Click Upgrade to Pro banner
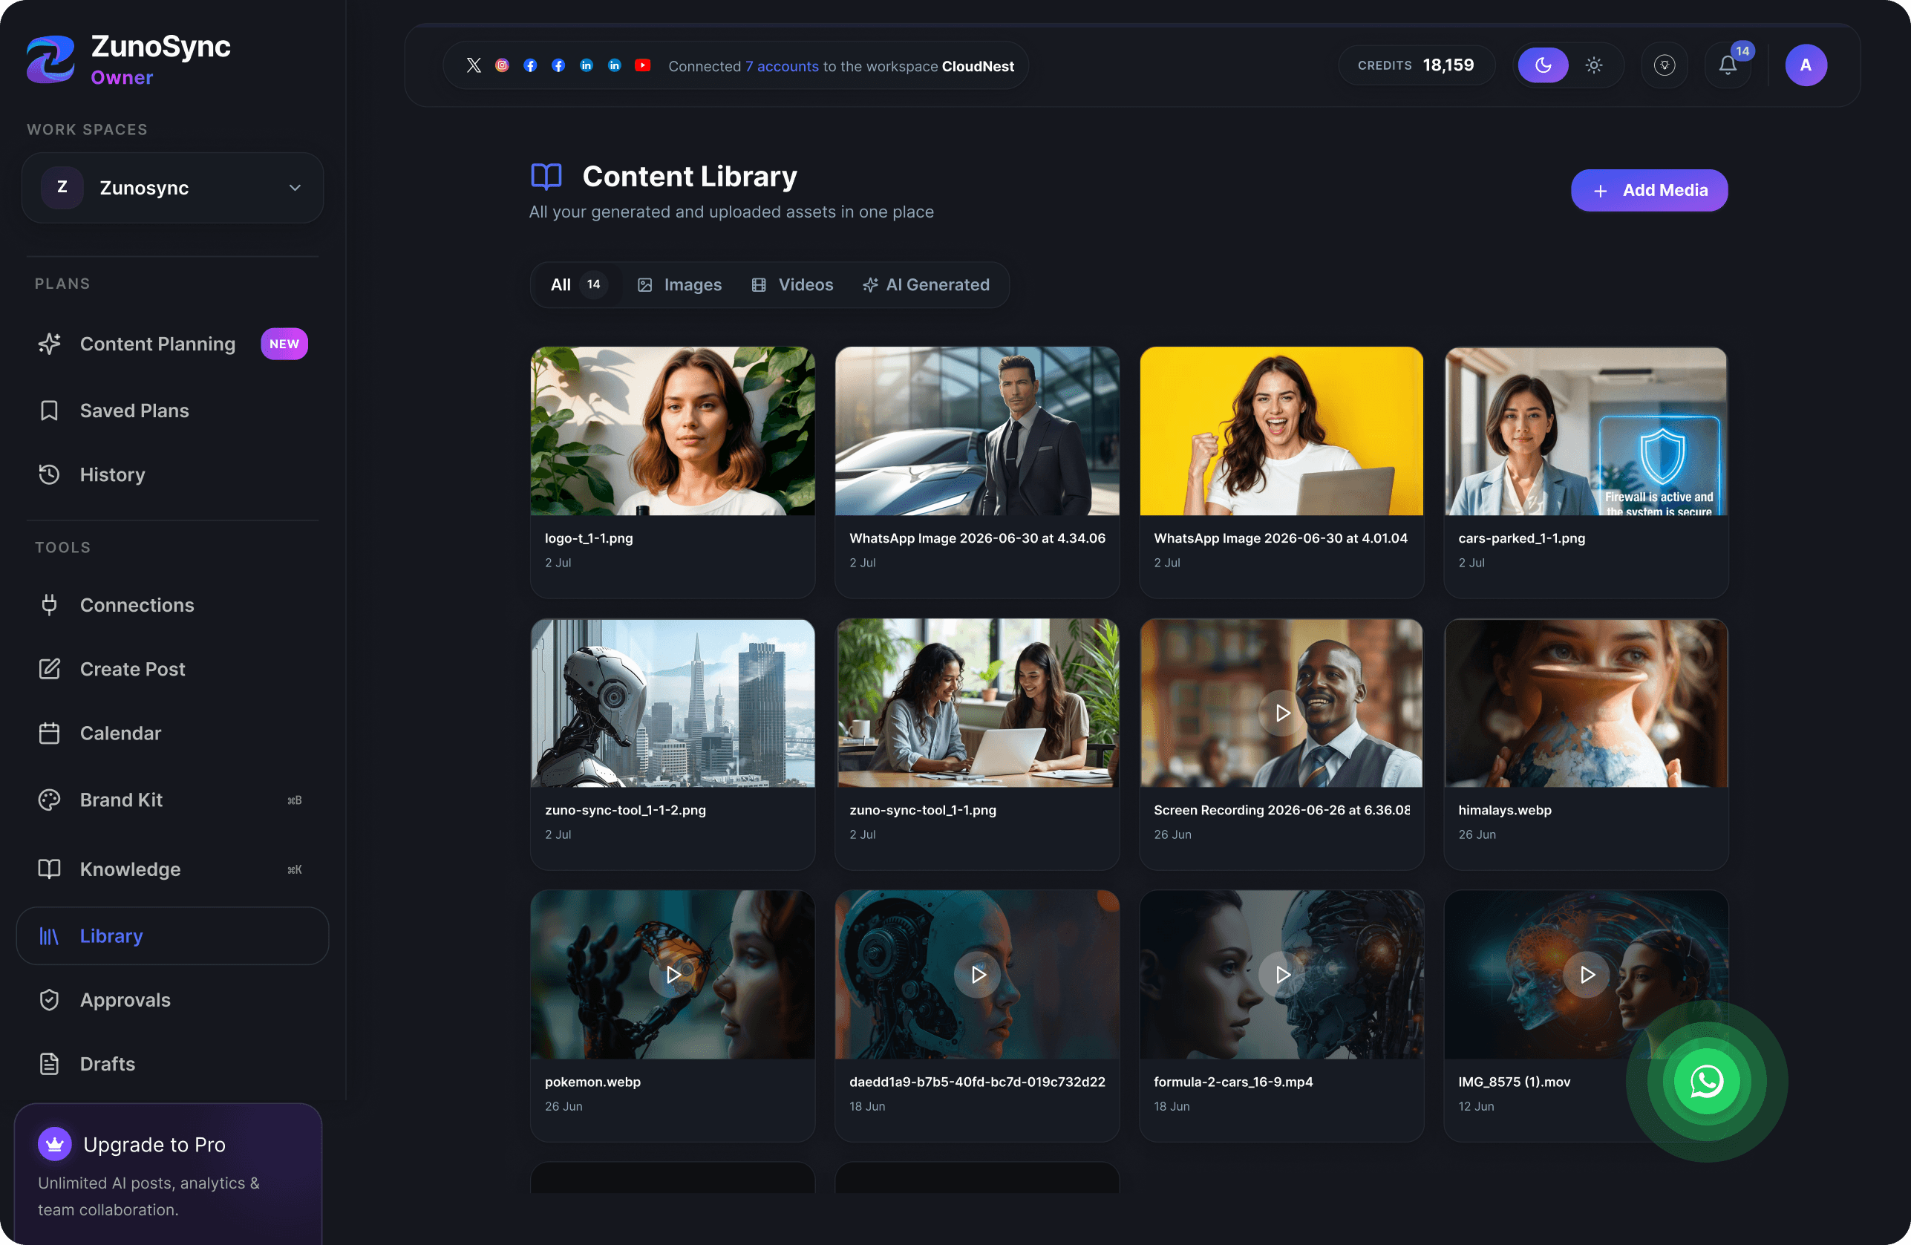Viewport: 1911px width, 1245px height. [168, 1174]
